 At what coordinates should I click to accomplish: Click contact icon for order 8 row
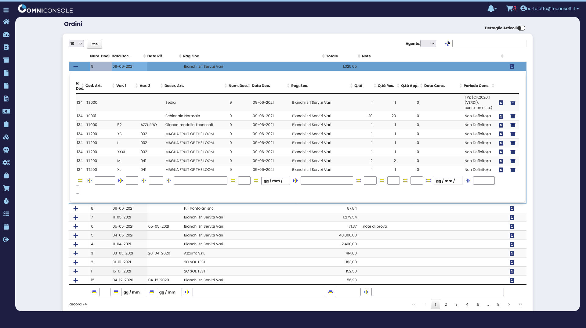click(x=512, y=208)
